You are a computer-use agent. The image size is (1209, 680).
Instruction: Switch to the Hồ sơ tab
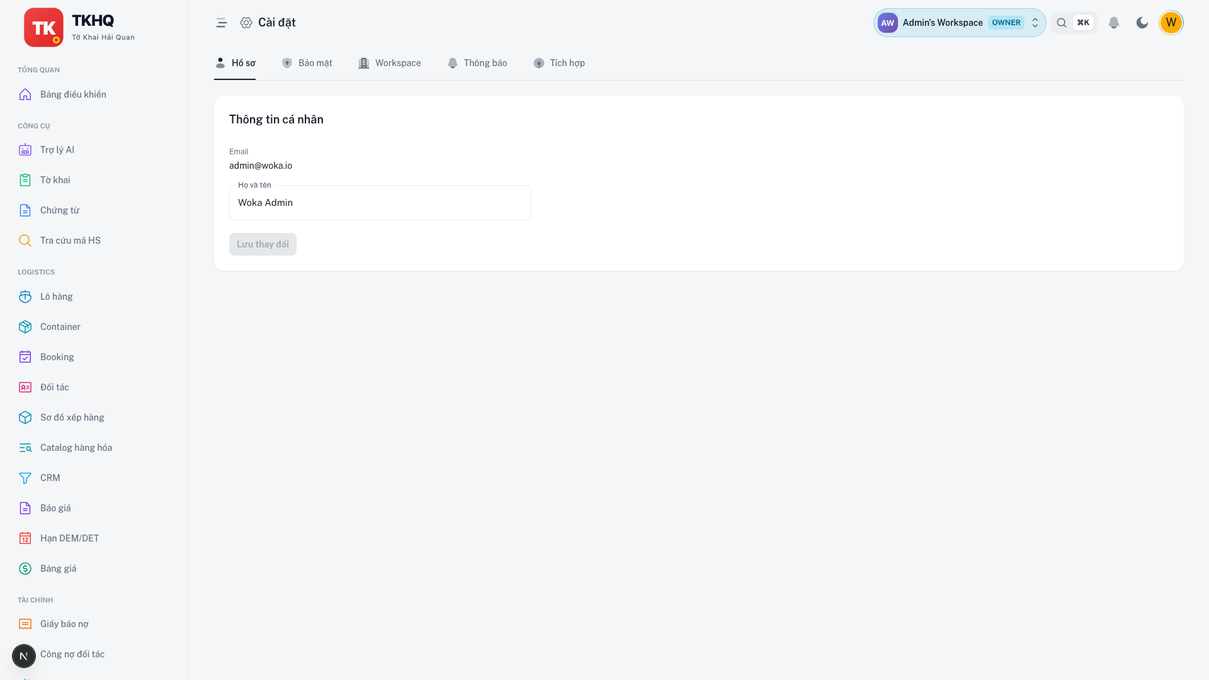click(x=235, y=63)
